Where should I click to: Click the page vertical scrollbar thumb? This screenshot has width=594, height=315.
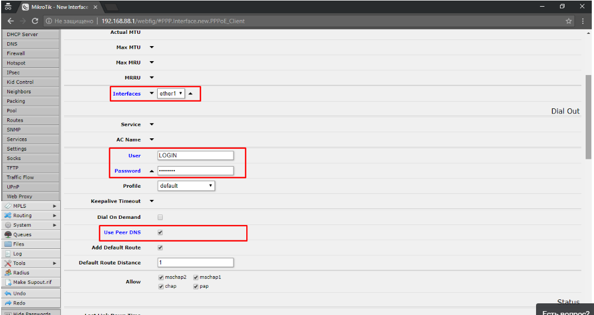[588, 117]
